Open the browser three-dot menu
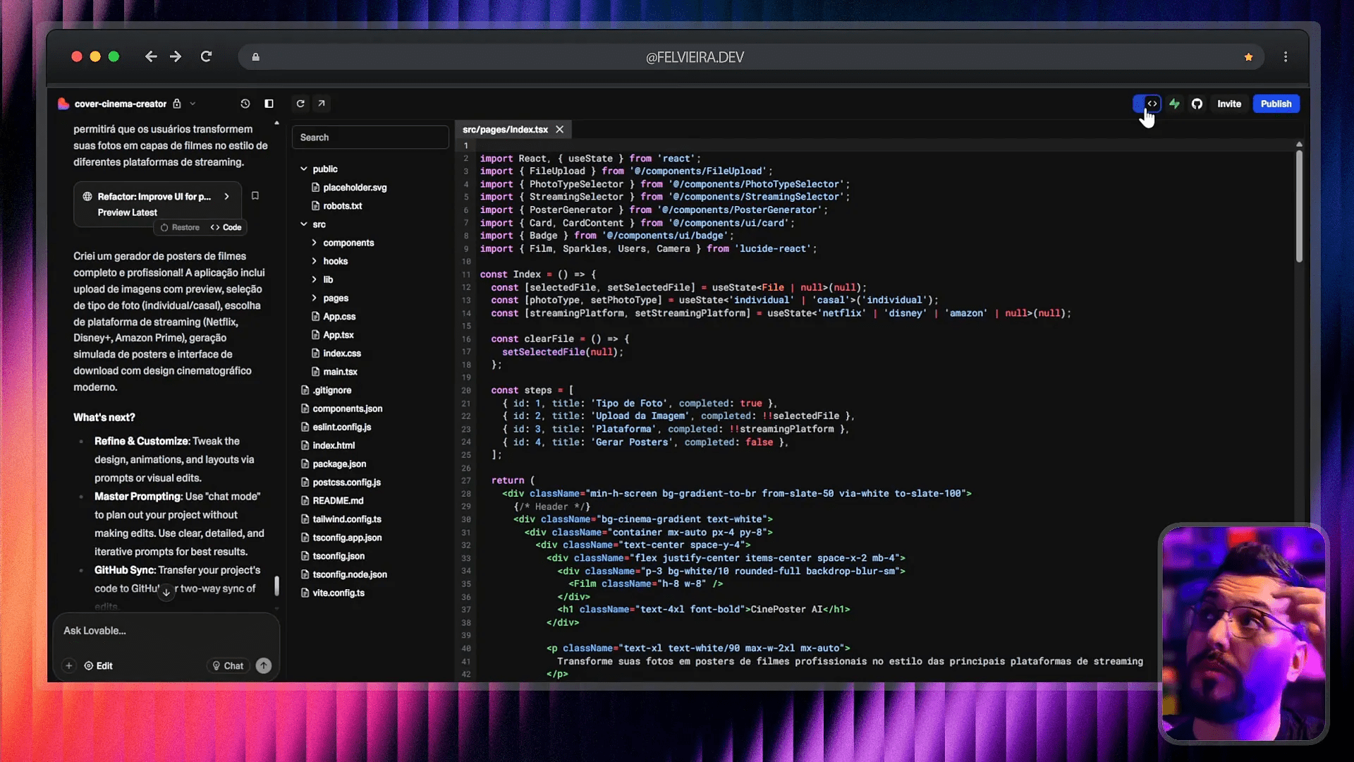This screenshot has height=762, width=1354. click(x=1286, y=57)
